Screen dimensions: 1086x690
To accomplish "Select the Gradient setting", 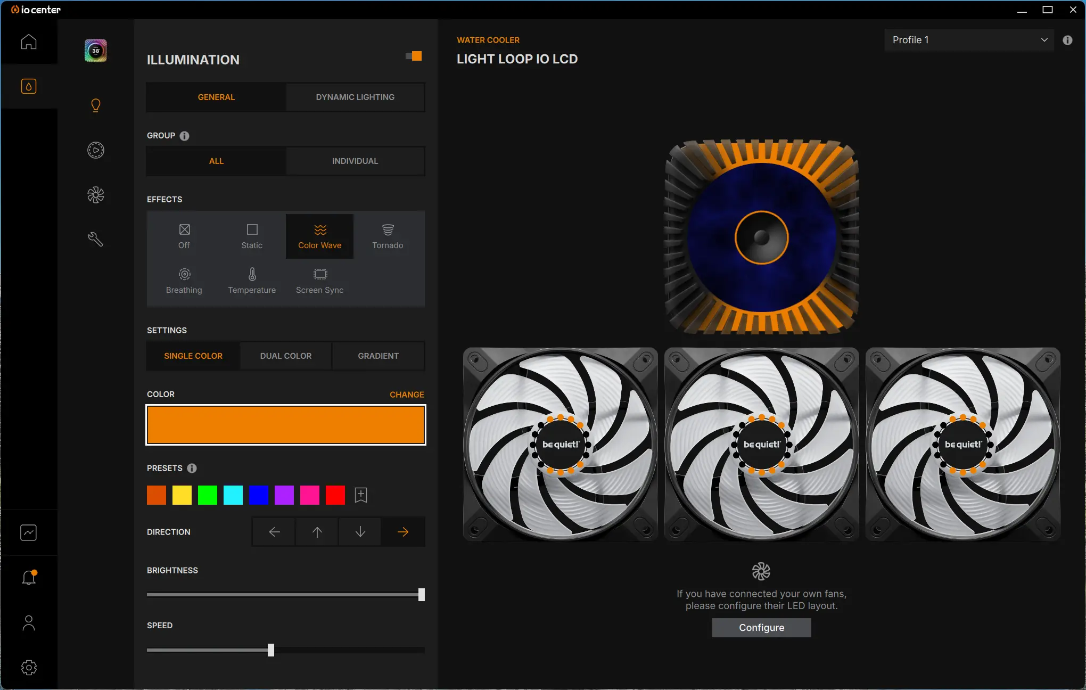I will pyautogui.click(x=379, y=356).
